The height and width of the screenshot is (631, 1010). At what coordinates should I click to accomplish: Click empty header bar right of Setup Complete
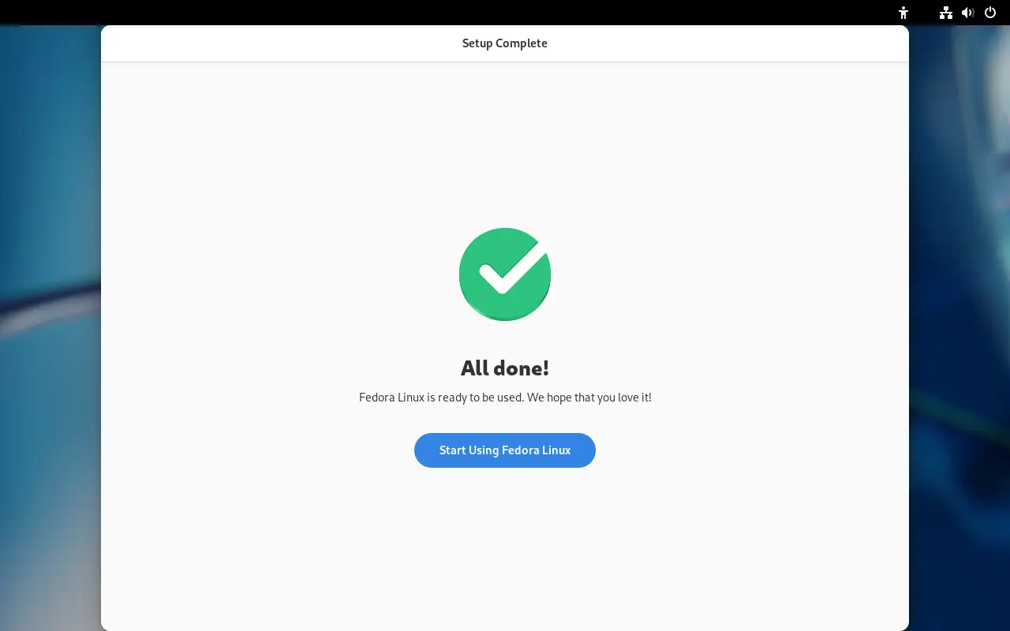click(x=726, y=43)
